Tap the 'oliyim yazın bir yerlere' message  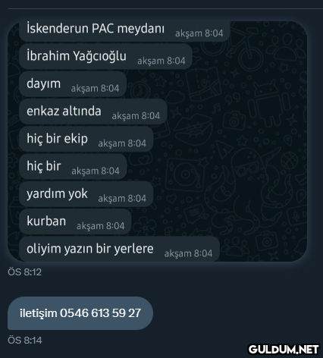tap(119, 249)
